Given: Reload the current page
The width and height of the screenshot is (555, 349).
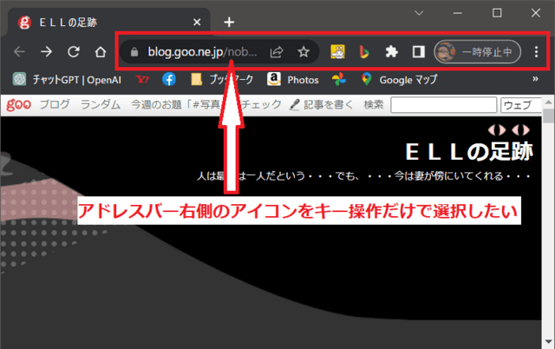Looking at the screenshot, I should tap(74, 52).
